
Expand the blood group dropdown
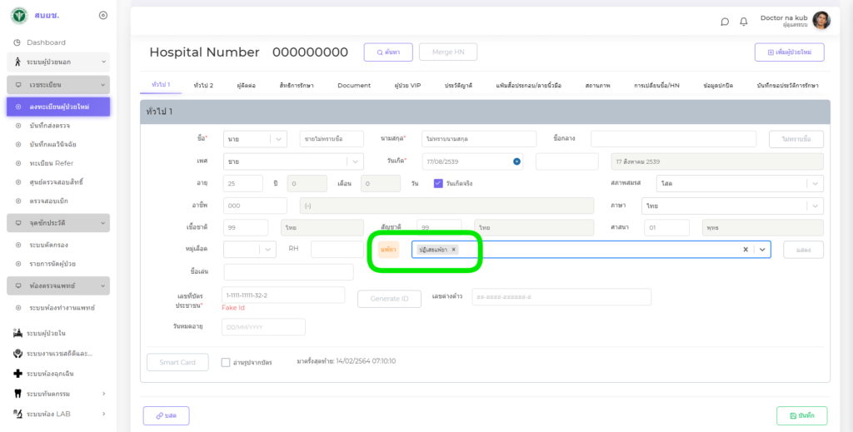267,249
